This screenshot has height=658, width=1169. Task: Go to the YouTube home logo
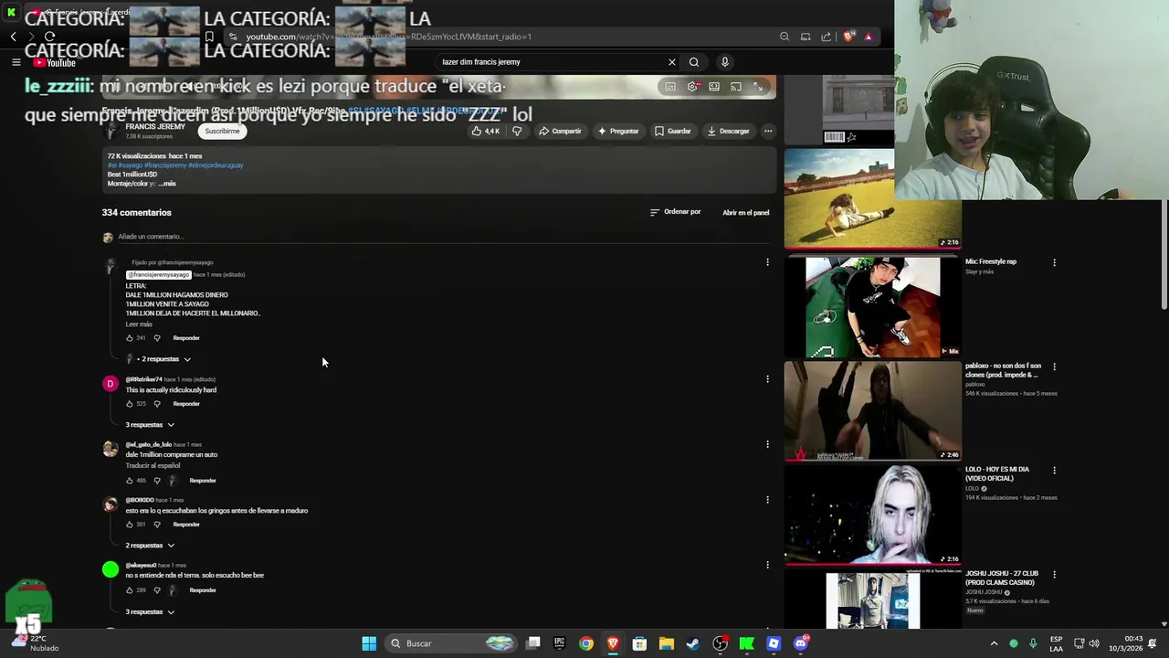coord(54,62)
